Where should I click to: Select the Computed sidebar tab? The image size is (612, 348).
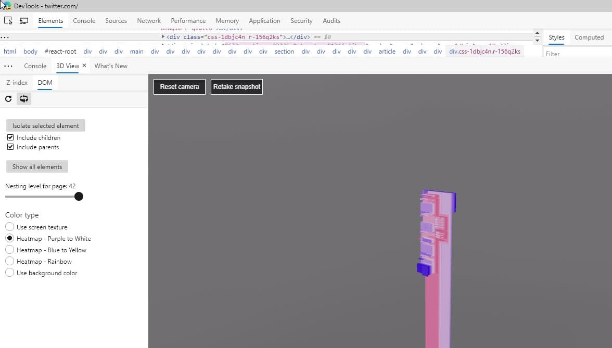[589, 37]
